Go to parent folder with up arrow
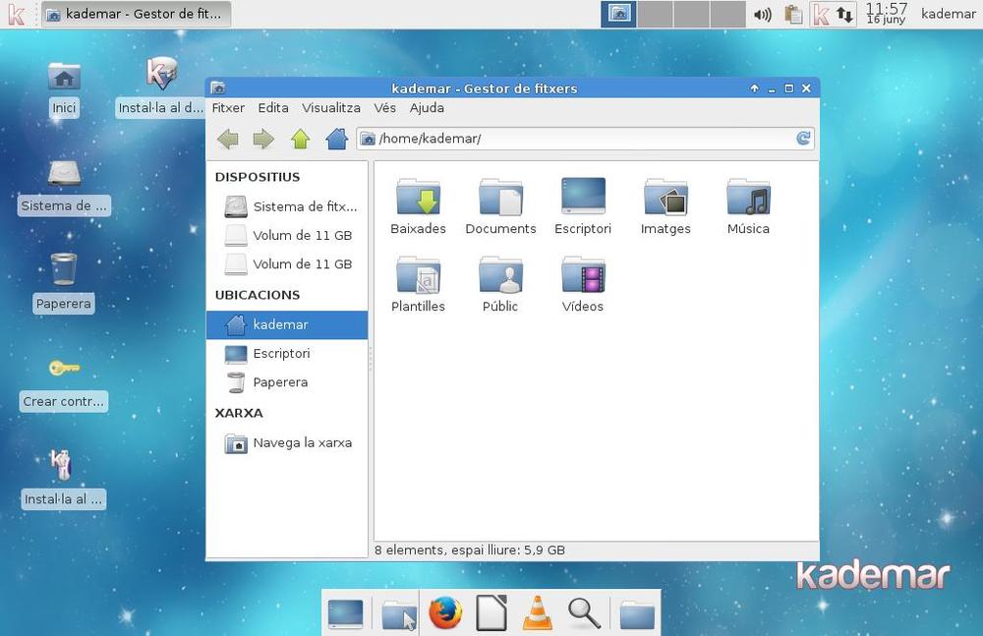 pyautogui.click(x=301, y=140)
